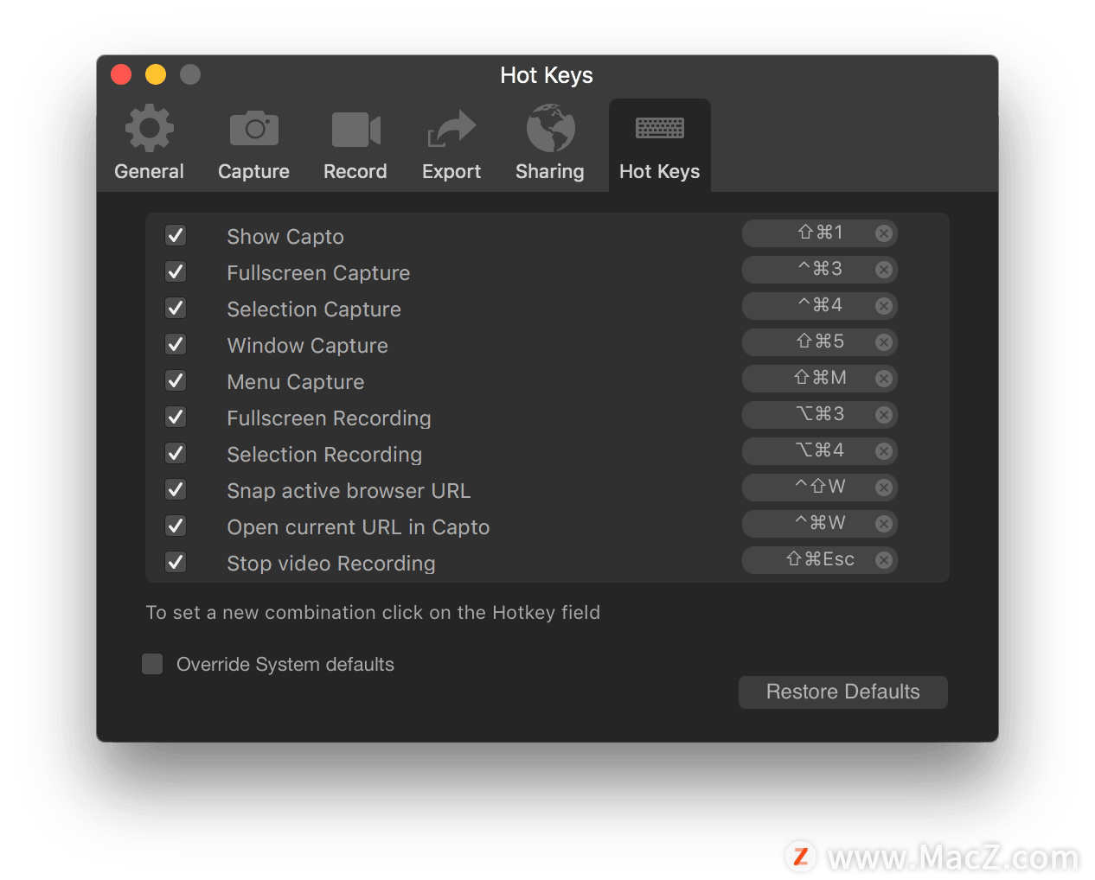1095x880 pixels.
Task: Uncheck Selection Recording hotkey
Action: pos(176,453)
